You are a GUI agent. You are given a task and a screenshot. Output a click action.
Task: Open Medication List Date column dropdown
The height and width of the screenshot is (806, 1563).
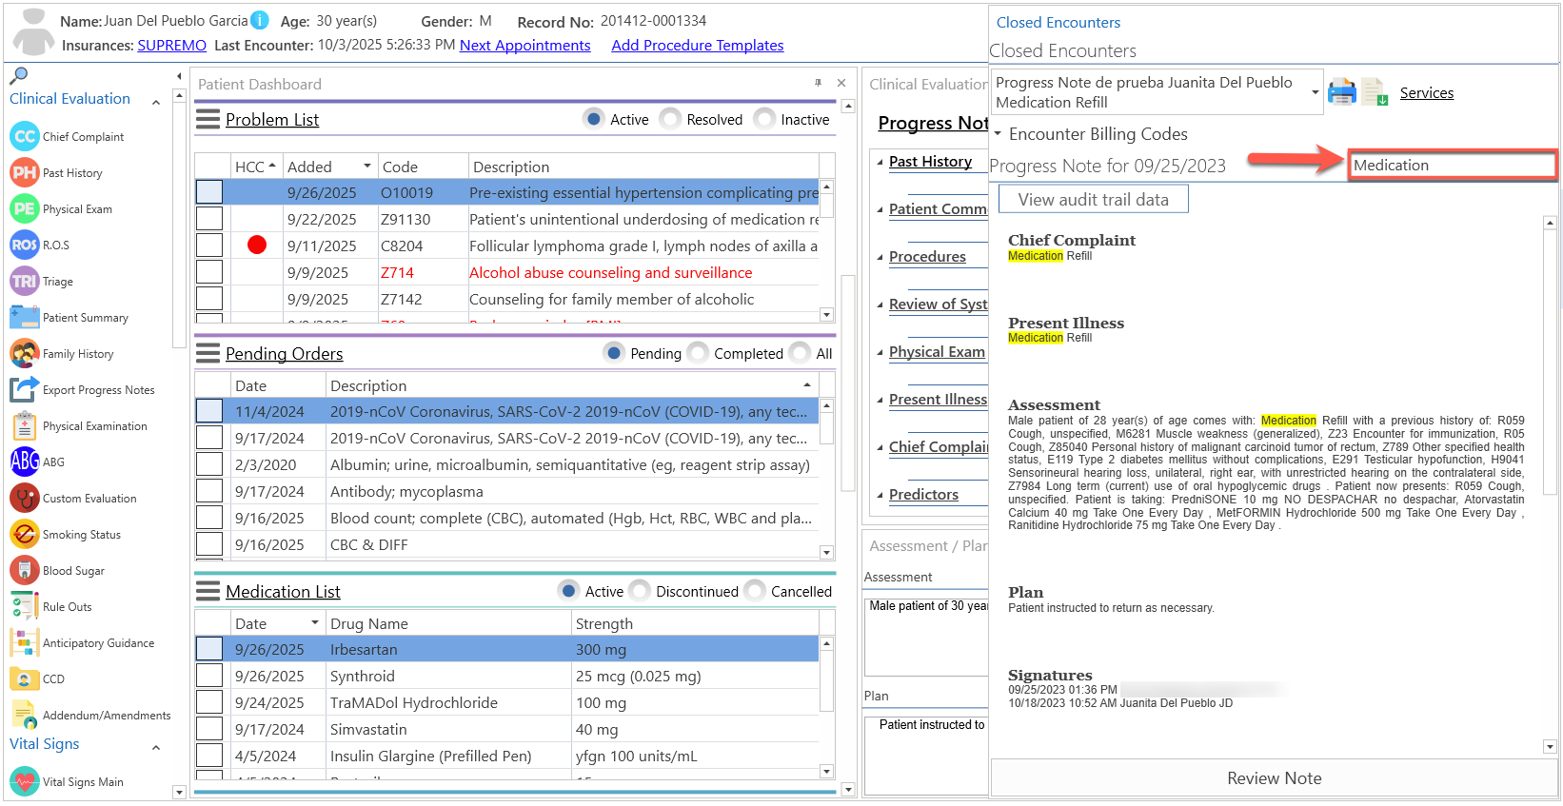pyautogui.click(x=314, y=623)
